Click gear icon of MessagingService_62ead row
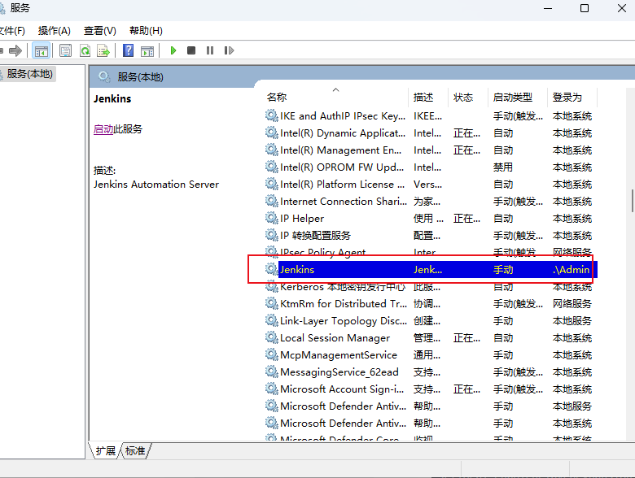 click(x=271, y=372)
